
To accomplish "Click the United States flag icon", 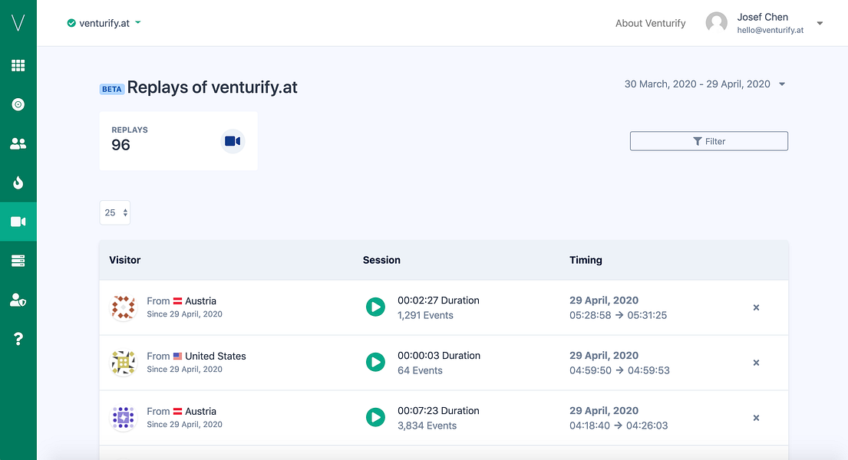I will tap(177, 356).
